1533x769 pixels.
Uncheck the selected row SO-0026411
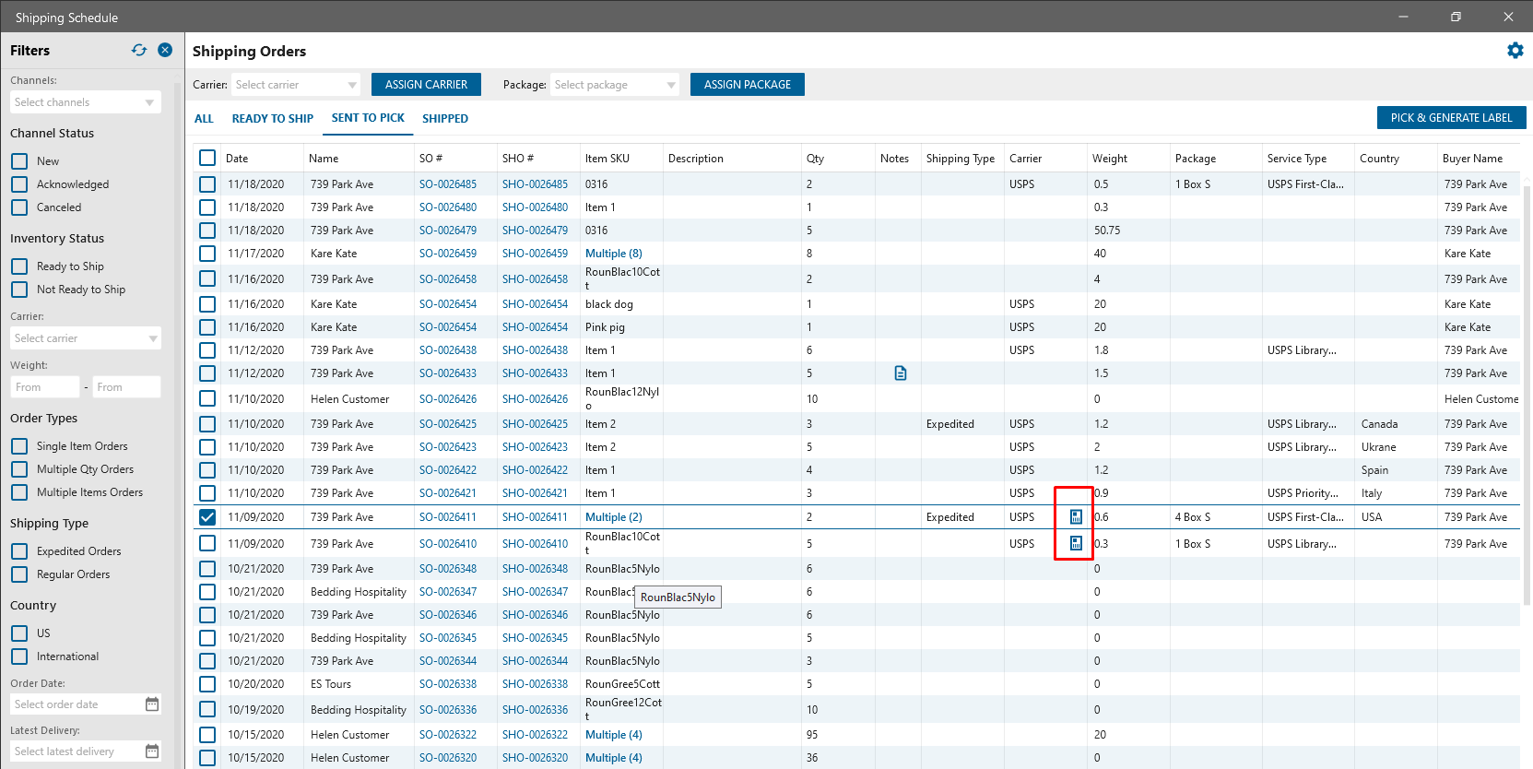(207, 517)
